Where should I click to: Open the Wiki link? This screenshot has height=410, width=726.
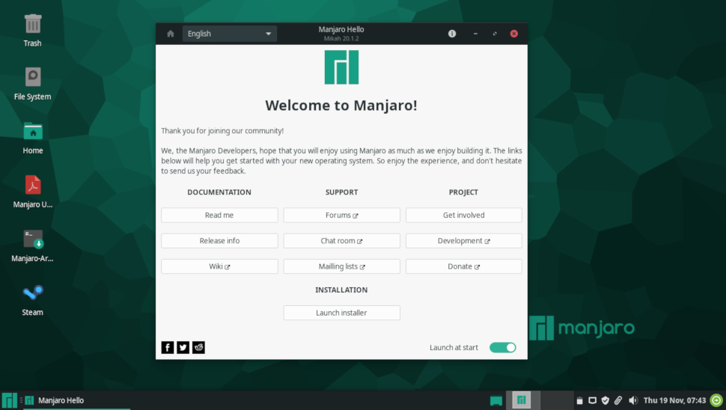click(x=219, y=266)
